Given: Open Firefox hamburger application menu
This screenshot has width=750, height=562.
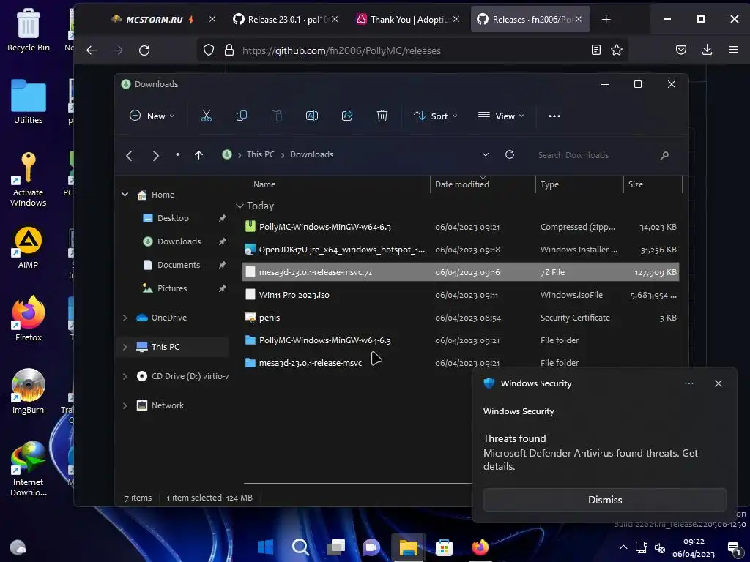Looking at the screenshot, I should [x=733, y=50].
